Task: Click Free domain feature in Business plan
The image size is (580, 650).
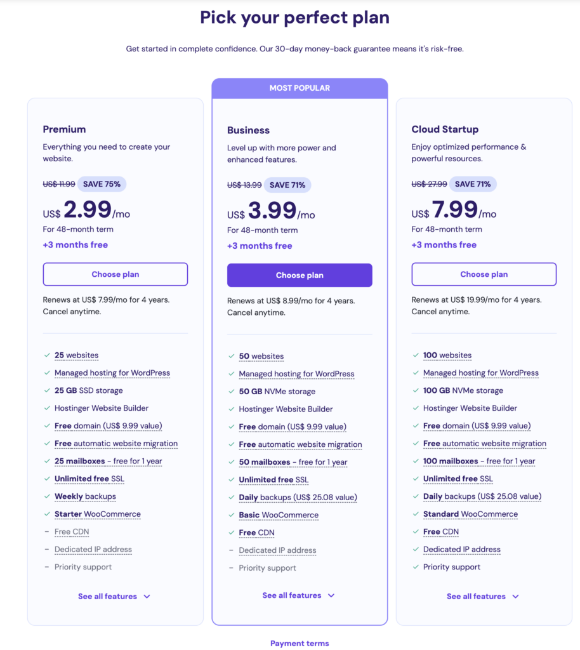Action: 293,427
